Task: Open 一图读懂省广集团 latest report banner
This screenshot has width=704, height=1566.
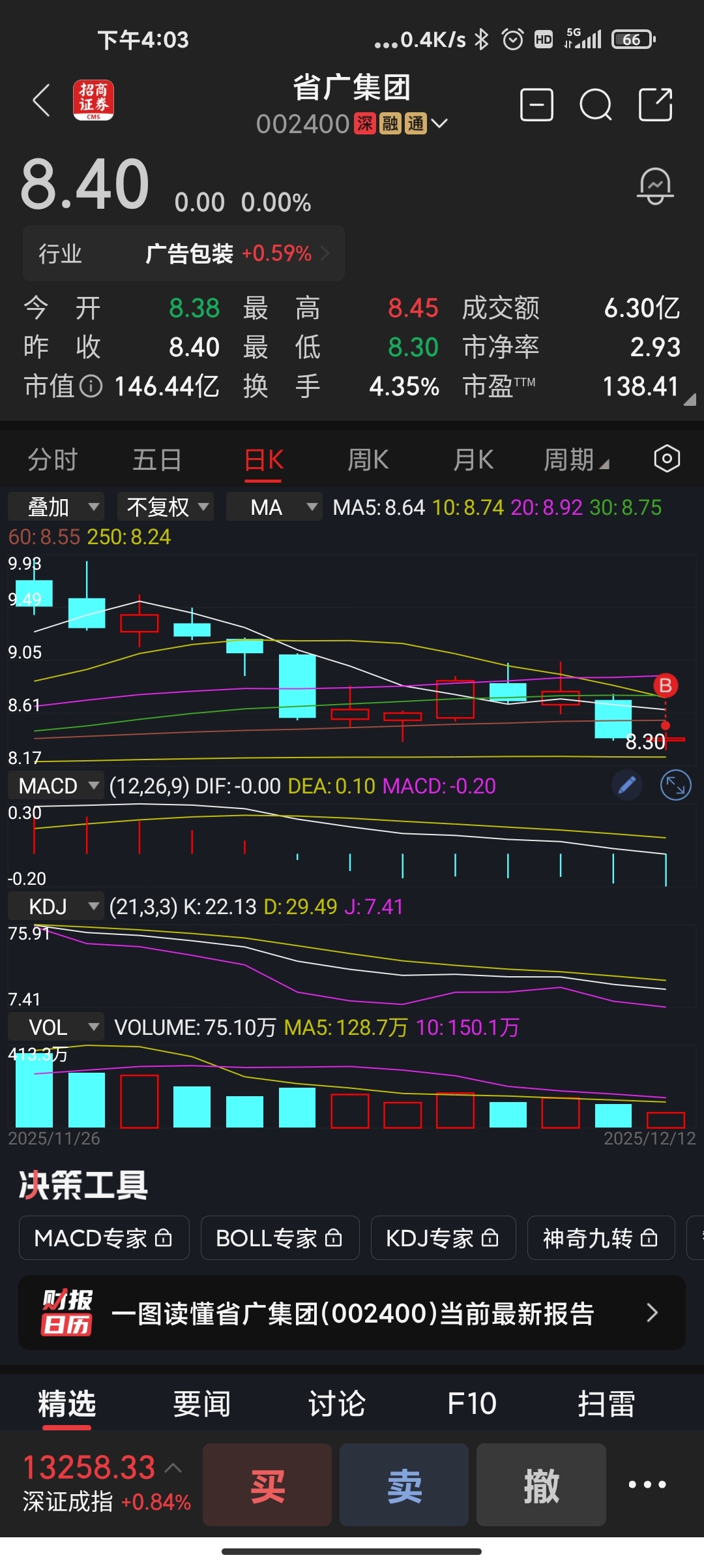Action: pyautogui.click(x=352, y=1312)
